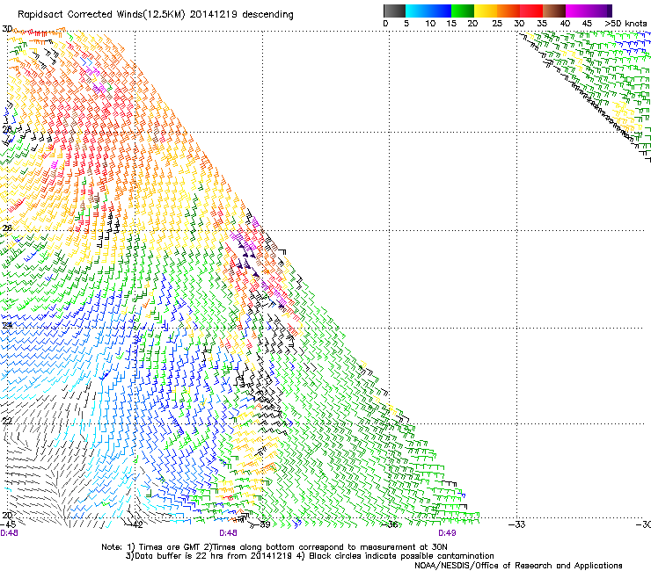
Task: Click the latitude '24' axis label
Action: coord(7,326)
